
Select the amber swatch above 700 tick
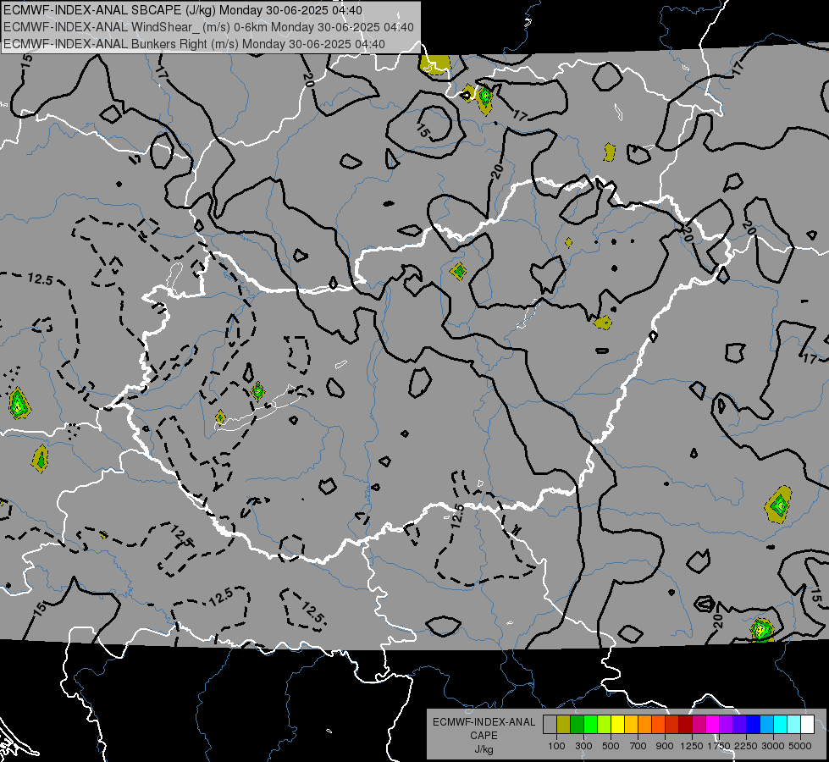click(631, 724)
